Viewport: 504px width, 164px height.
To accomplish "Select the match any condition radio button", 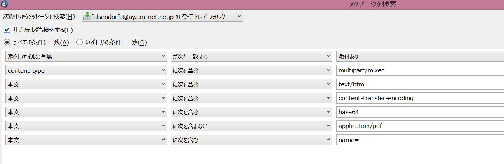I will [x=80, y=42].
